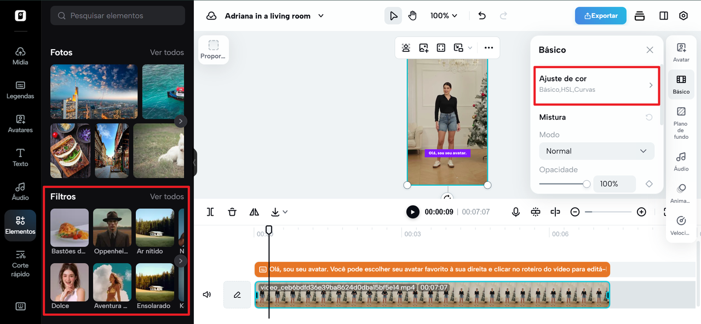Open the Plano de fundo tab
This screenshot has height=324, width=701.
pos(681,123)
